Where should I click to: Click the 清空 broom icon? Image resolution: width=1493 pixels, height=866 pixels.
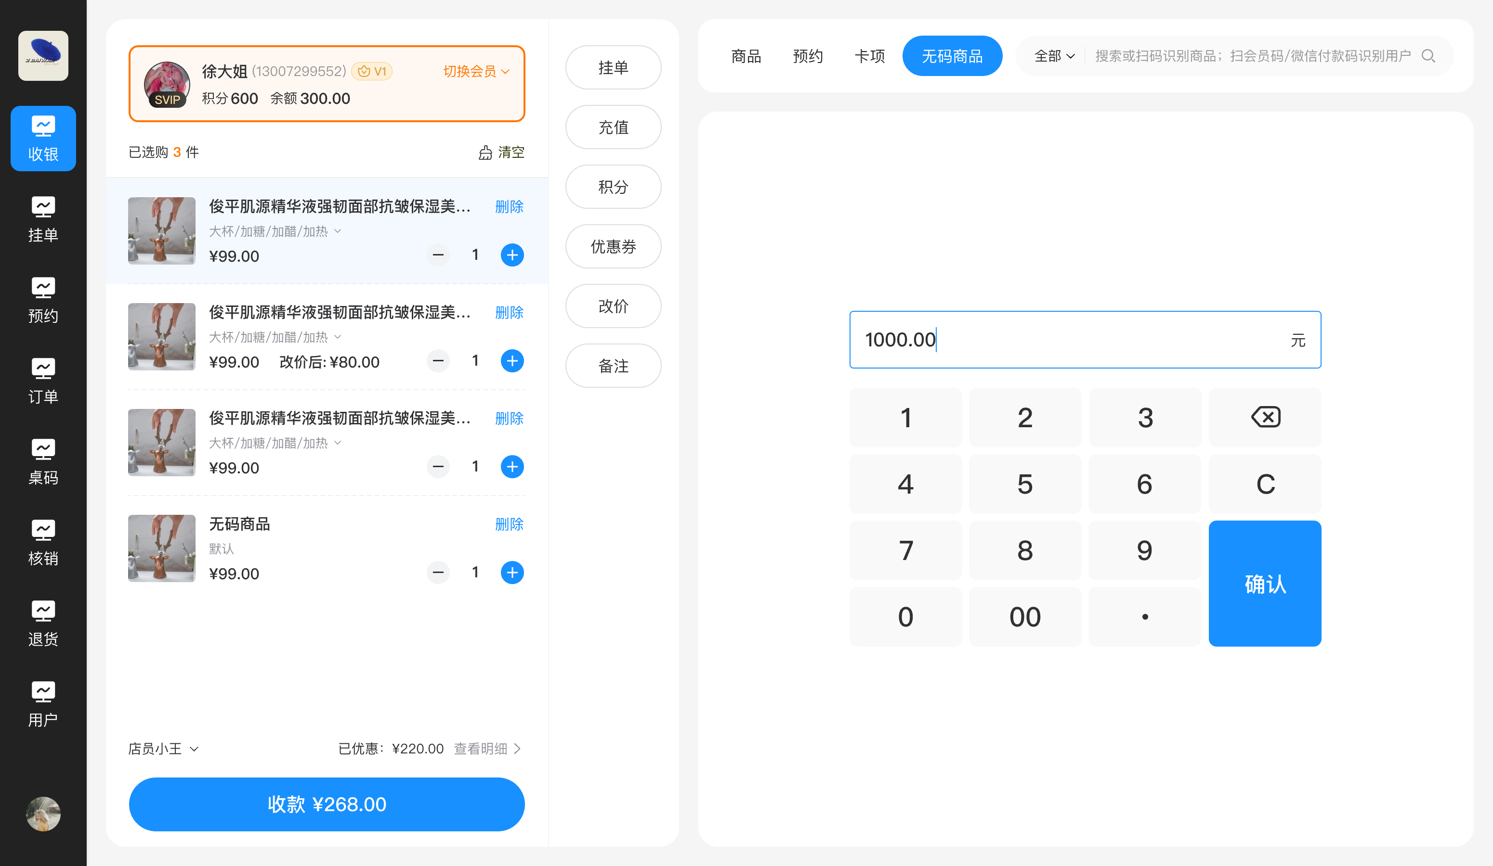tap(485, 153)
